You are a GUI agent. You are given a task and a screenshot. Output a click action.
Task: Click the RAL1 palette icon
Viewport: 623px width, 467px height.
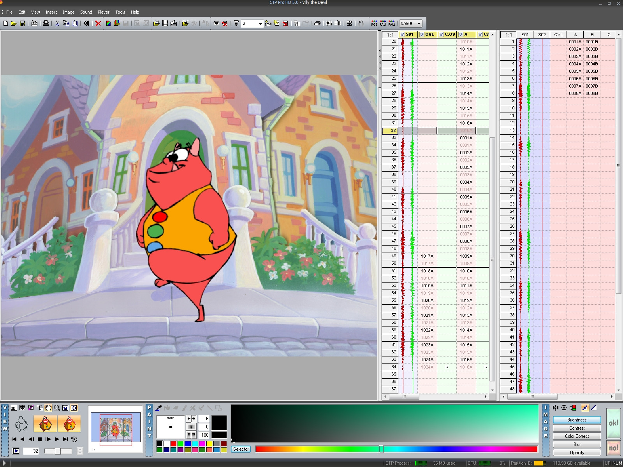pyautogui.click(x=383, y=23)
